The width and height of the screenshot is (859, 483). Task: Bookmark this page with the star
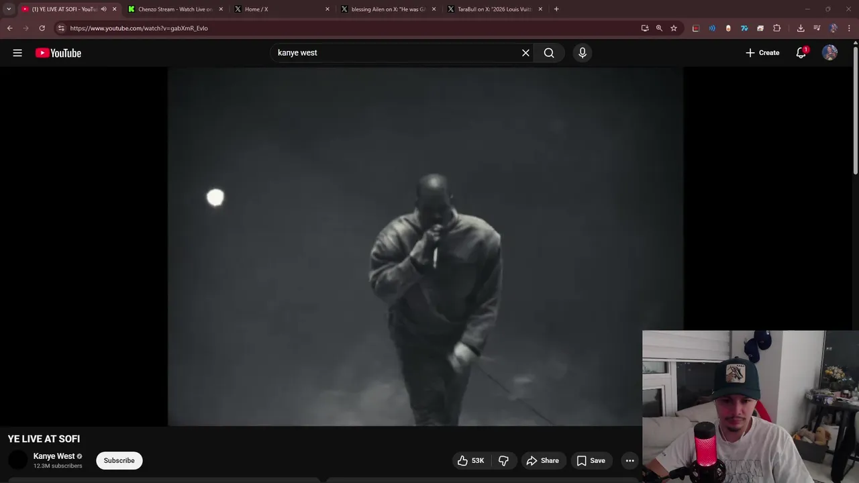[674, 28]
